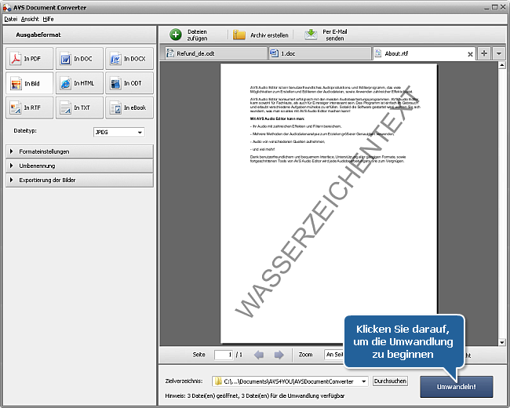Go to previous page arrow

tap(259, 355)
